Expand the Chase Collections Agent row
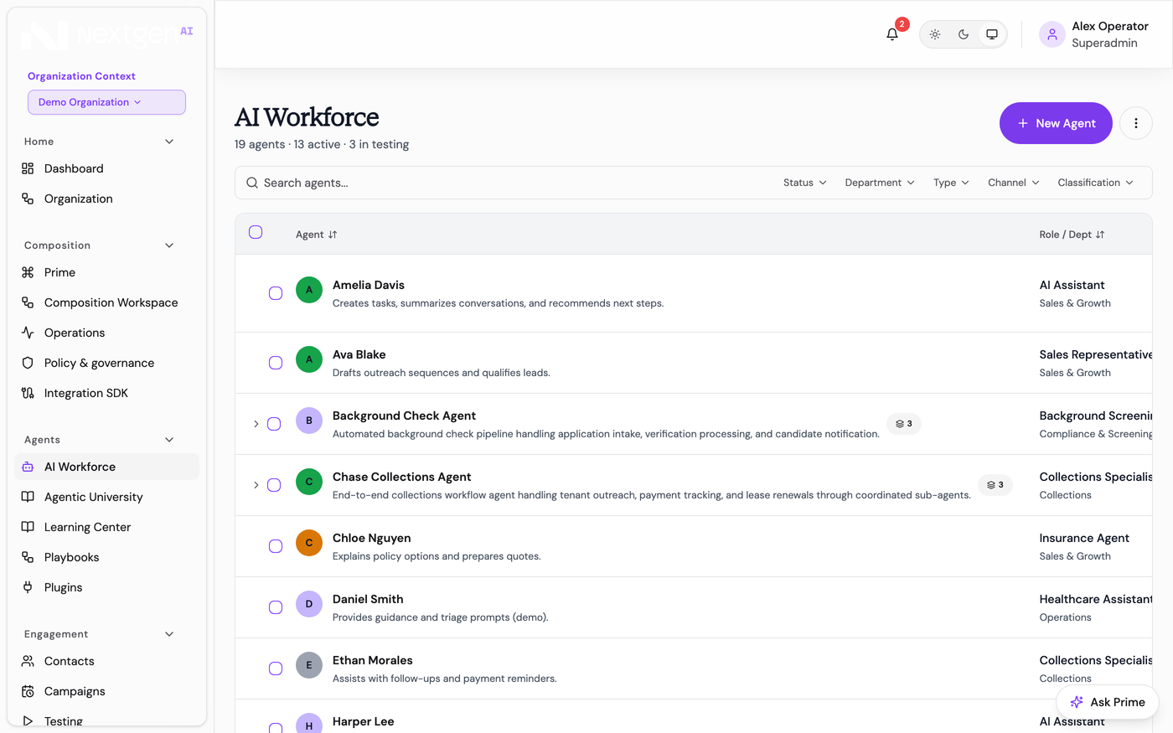The width and height of the screenshot is (1173, 733). (x=256, y=485)
